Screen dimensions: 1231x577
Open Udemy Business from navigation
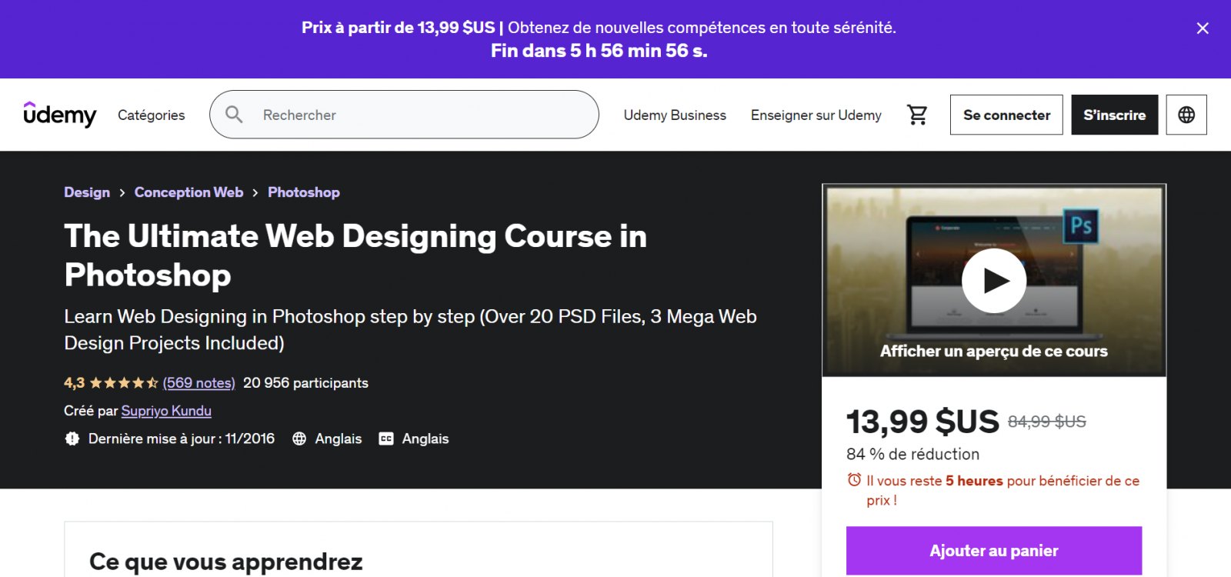(674, 115)
